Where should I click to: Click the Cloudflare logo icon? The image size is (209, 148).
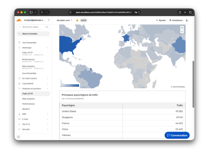(19, 20)
